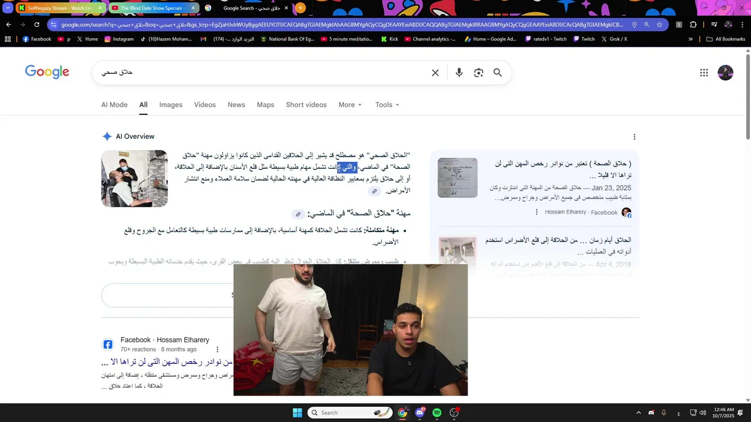Open the clock showing 12:46 AM
Image resolution: width=751 pixels, height=422 pixels.
[x=724, y=413]
